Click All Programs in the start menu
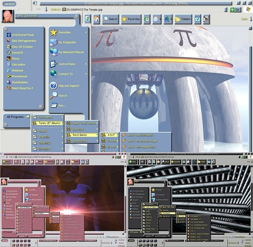The height and width of the screenshot is (247, 253). click(x=17, y=117)
